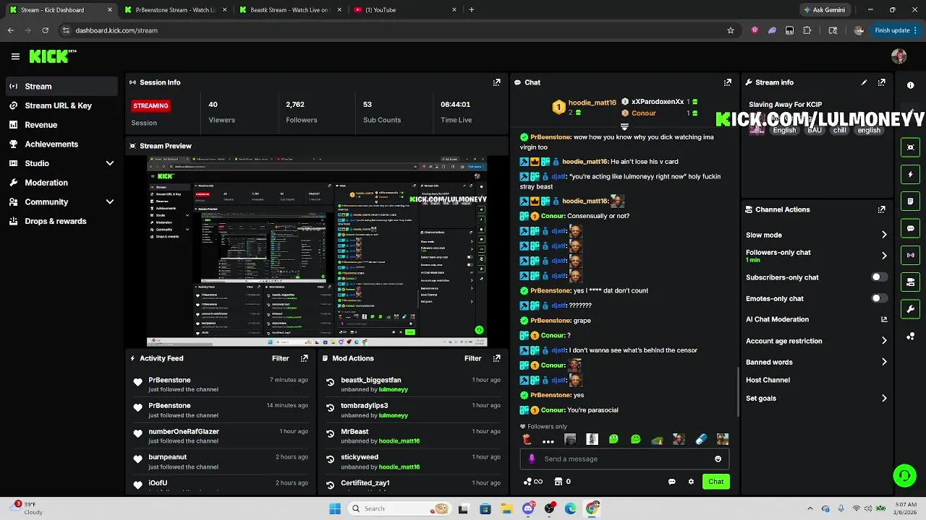Click the purple microphone icon in message box
Image resolution: width=926 pixels, height=520 pixels.
pos(532,459)
